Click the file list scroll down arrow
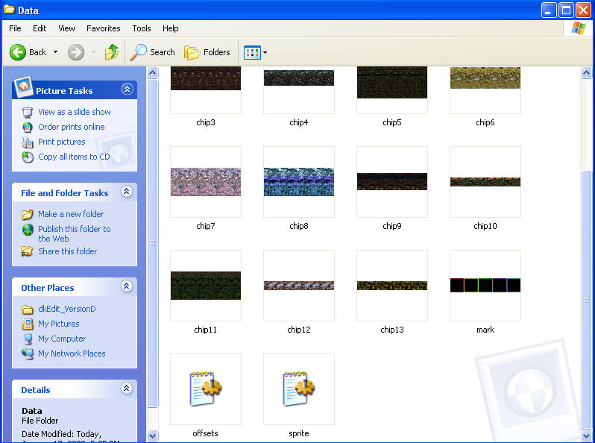 coord(588,436)
